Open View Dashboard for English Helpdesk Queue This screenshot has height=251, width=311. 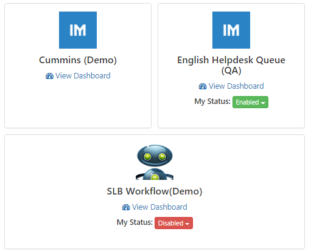point(231,86)
